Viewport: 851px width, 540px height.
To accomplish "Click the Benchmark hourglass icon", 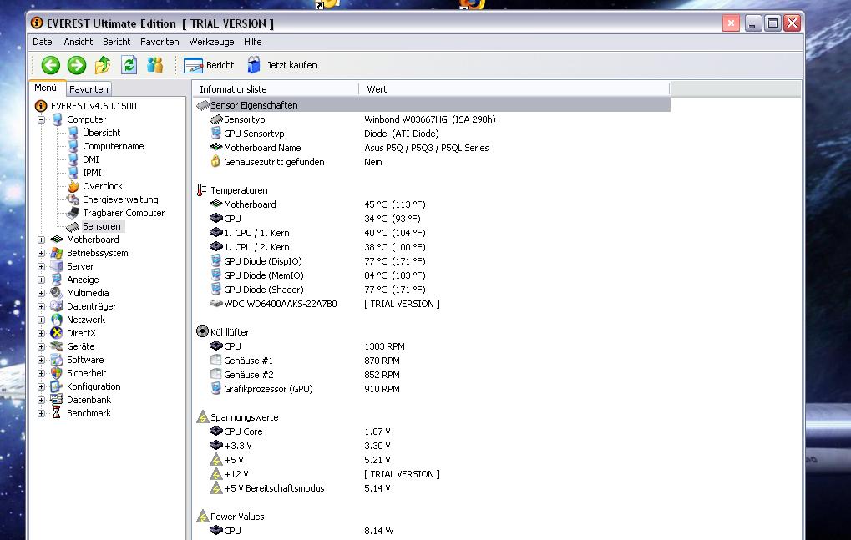I will coord(57,413).
